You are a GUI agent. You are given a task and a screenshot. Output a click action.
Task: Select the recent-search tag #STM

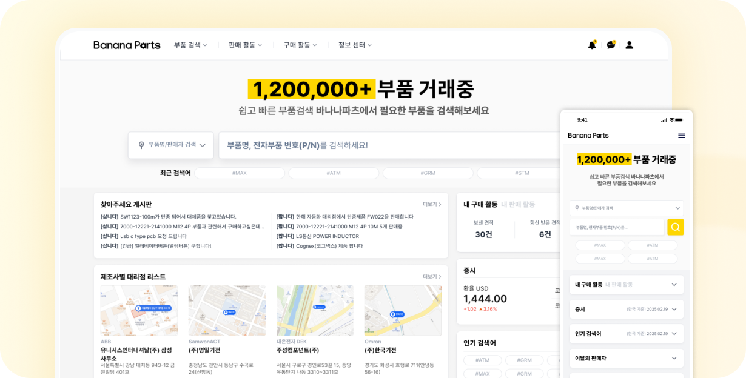(x=519, y=173)
